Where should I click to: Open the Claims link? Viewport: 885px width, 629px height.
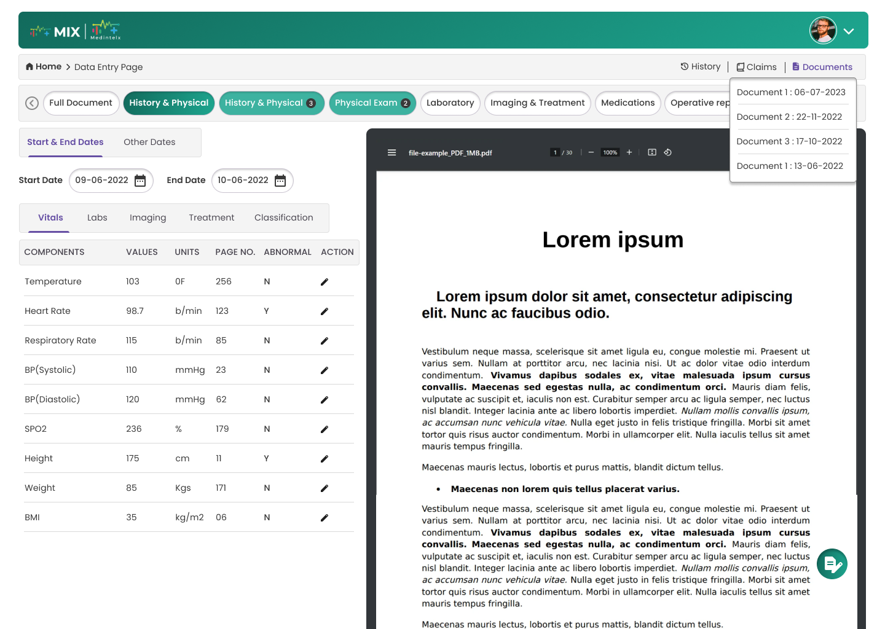pyautogui.click(x=757, y=67)
